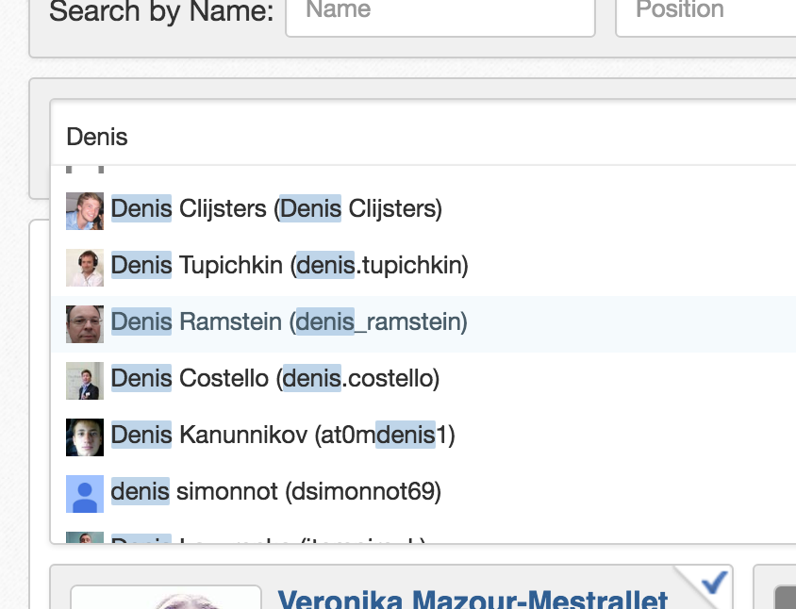This screenshot has width=796, height=609.
Task: Click Denis Clijsters avatar photo
Action: coord(85,211)
